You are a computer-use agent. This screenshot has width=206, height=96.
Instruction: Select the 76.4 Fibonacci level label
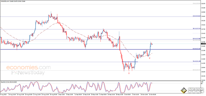click(197, 61)
